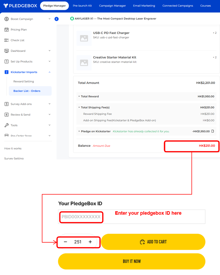Collapse sidebar with blue arrow button

coord(57,19)
